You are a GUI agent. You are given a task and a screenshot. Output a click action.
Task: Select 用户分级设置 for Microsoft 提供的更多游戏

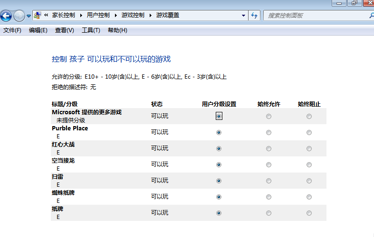point(219,116)
